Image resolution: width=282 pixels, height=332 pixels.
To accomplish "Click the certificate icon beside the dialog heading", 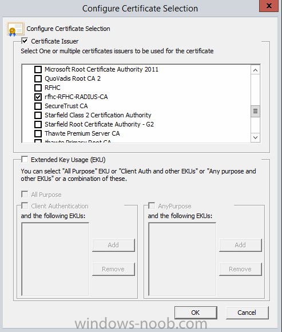I will [15, 29].
